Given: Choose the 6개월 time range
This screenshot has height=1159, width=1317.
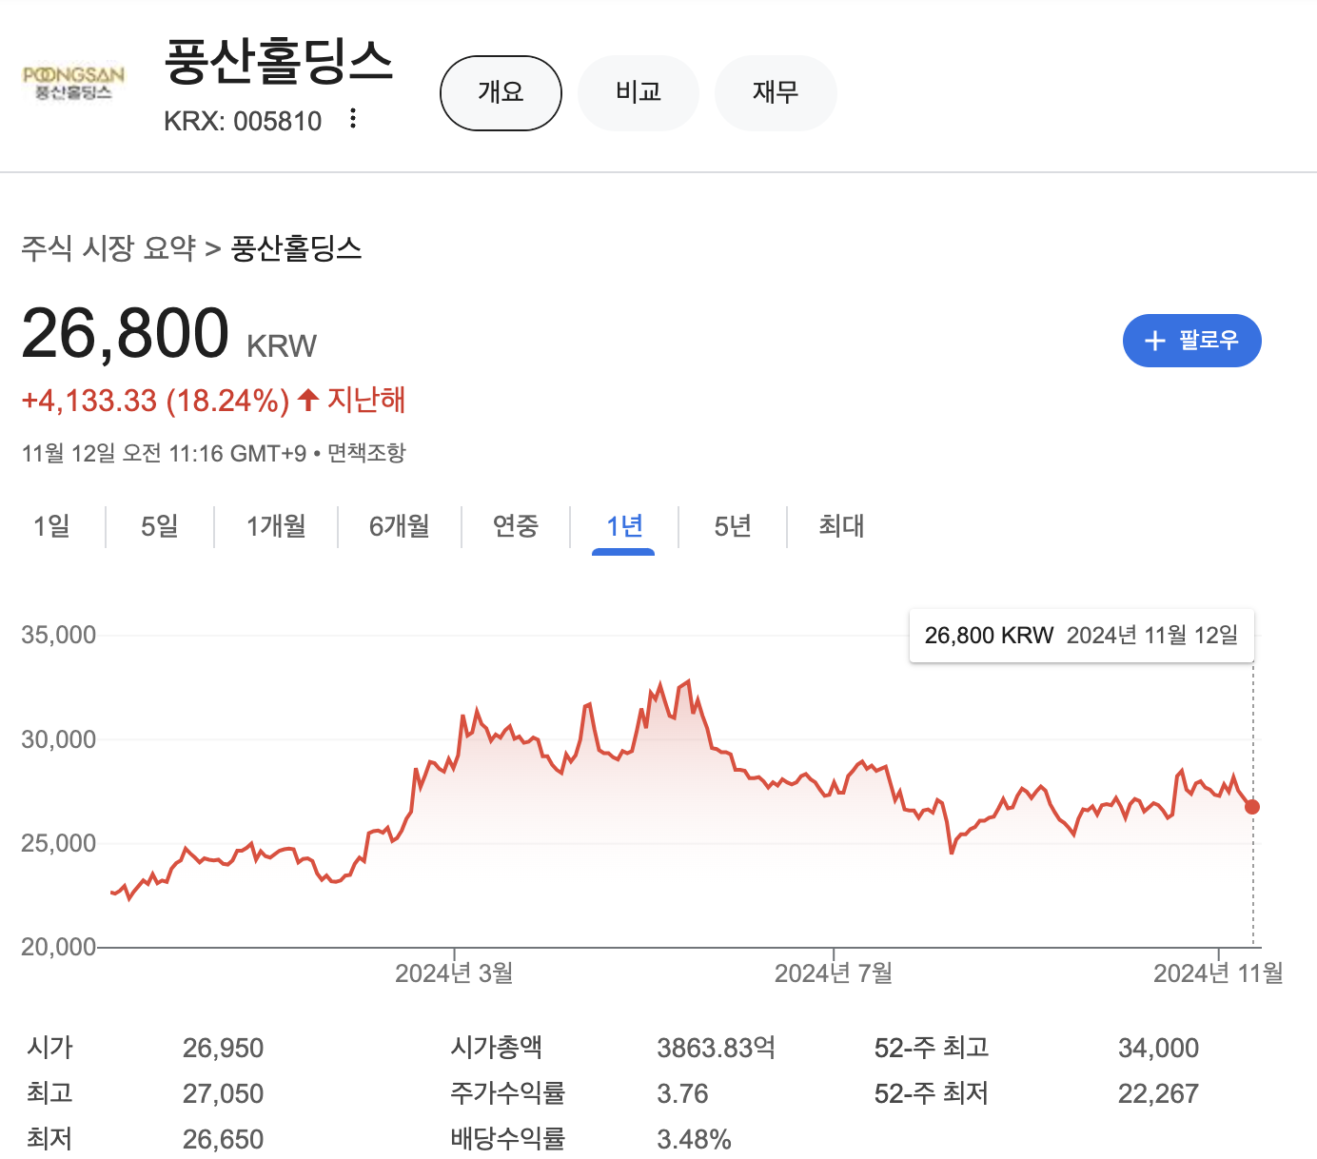Looking at the screenshot, I should pyautogui.click(x=400, y=525).
